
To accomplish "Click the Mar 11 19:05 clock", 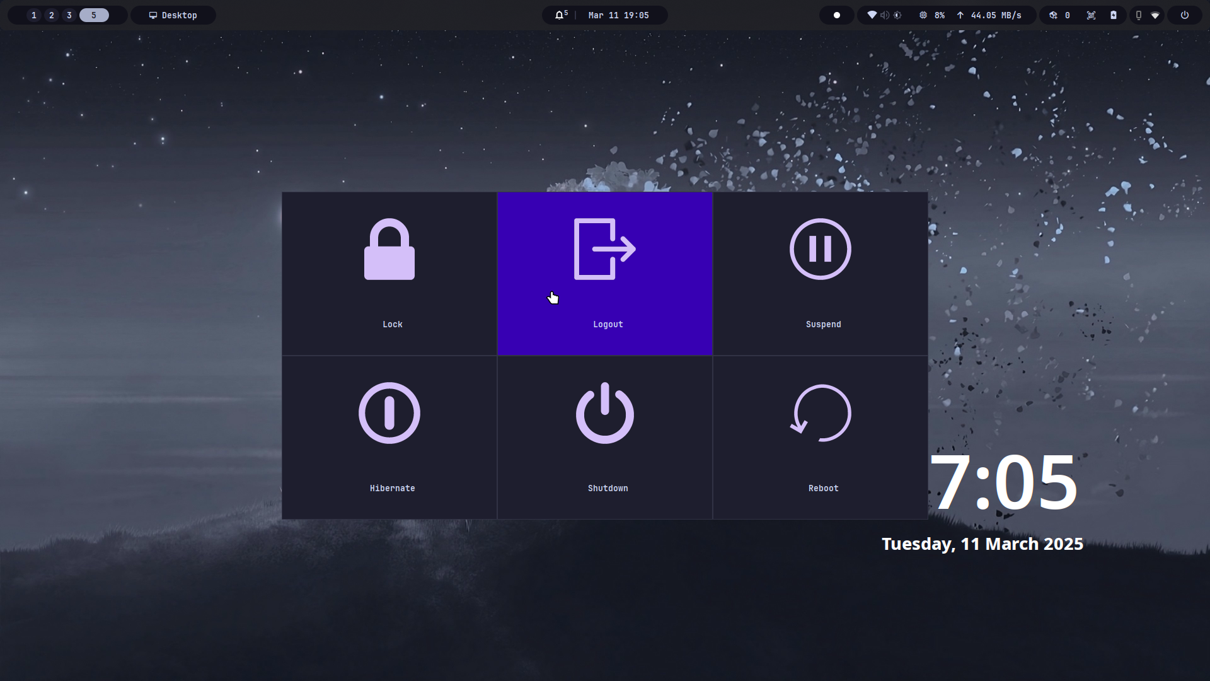I will click(618, 15).
